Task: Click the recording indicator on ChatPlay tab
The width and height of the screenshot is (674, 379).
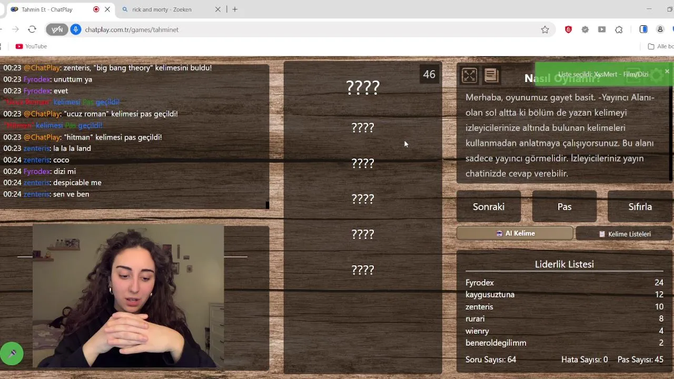Action: pos(96,9)
